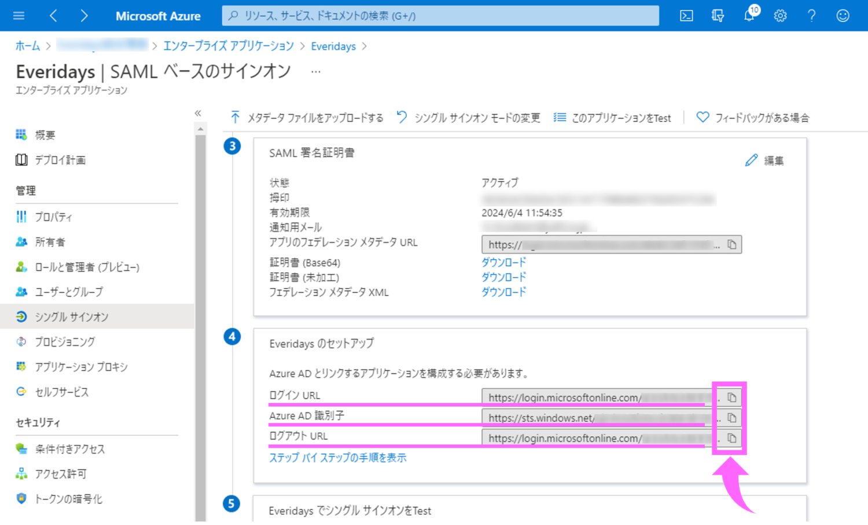The height and width of the screenshot is (525, 868).
Task: Open the feedback smiley icon
Action: pos(843,16)
